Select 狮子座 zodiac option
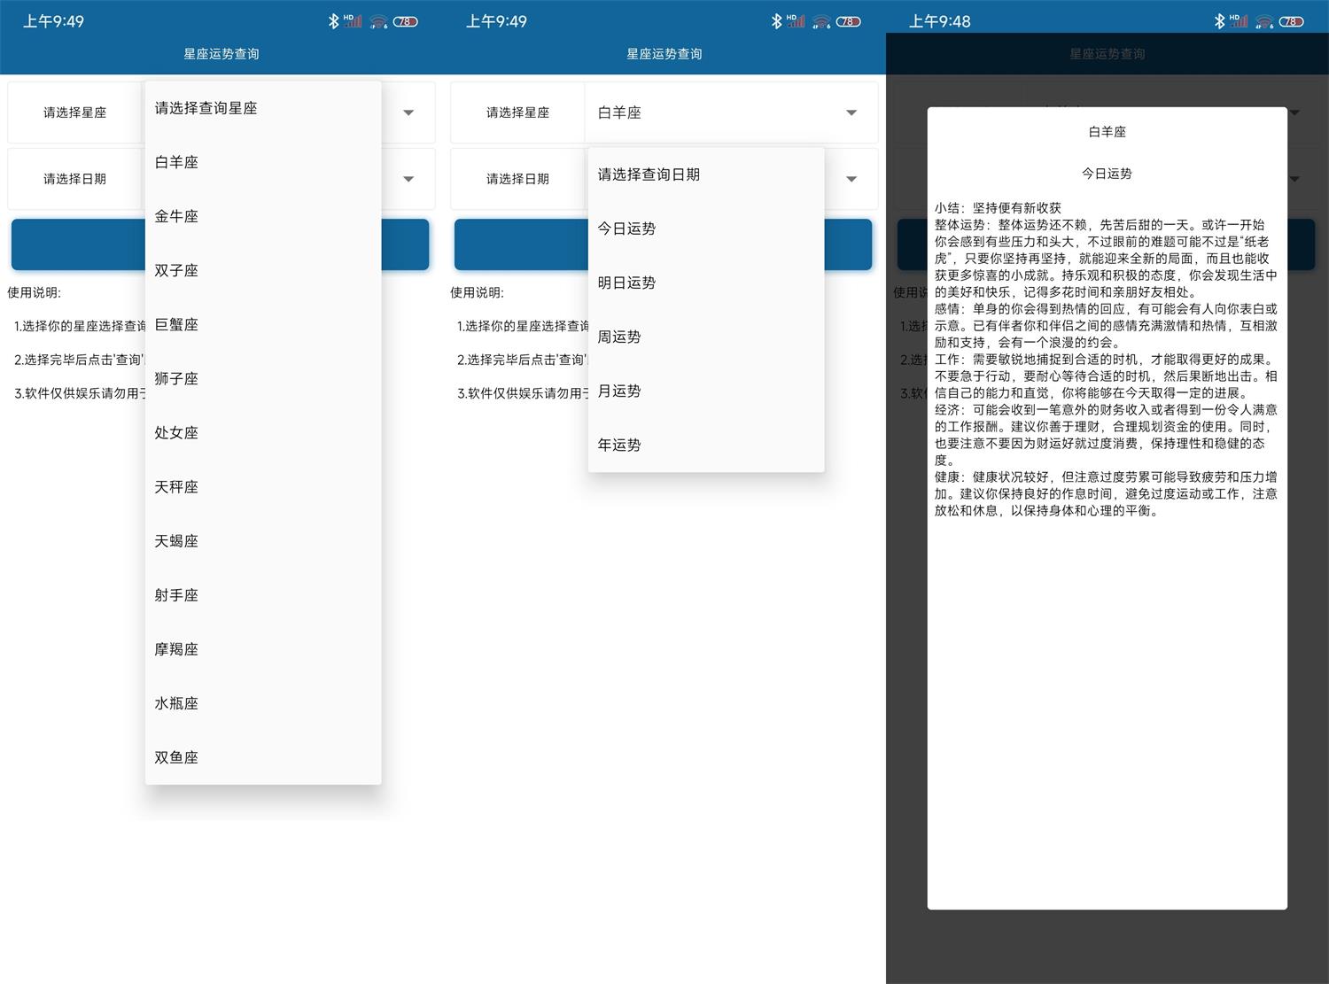This screenshot has width=1329, height=984. tap(176, 378)
